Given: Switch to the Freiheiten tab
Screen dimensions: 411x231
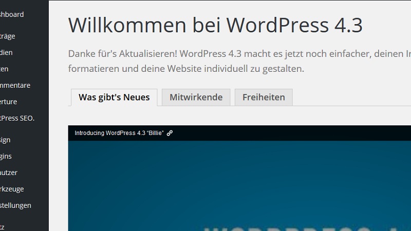Looking at the screenshot, I should (x=264, y=98).
